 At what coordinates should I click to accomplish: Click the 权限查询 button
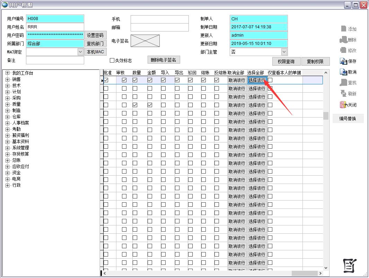(x=286, y=62)
